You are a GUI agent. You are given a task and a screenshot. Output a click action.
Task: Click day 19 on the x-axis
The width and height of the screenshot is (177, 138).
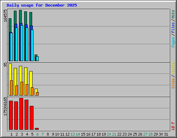104,134
